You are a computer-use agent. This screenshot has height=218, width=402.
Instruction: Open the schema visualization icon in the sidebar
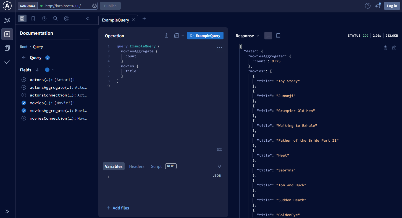[7, 20]
